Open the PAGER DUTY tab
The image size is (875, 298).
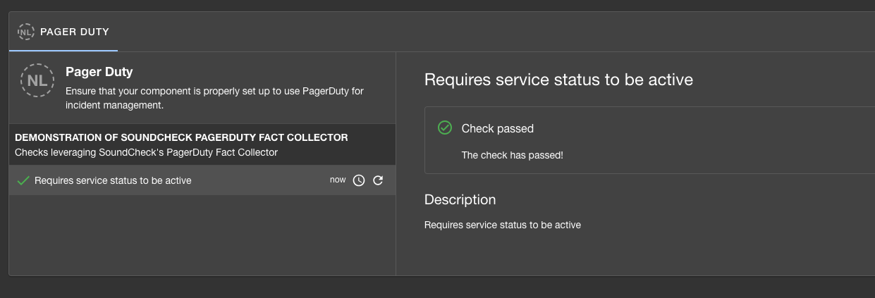click(63, 32)
